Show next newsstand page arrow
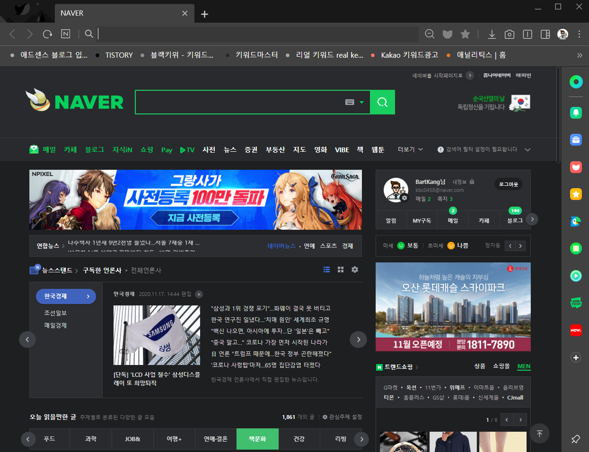 [x=358, y=339]
